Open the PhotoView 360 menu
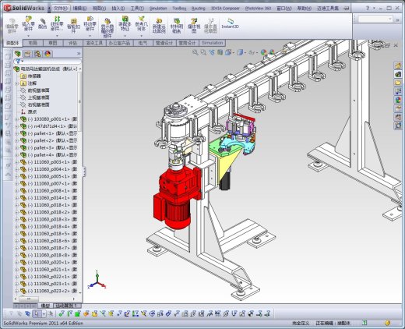Image resolution: width=405 pixels, height=329 pixels. (x=258, y=9)
